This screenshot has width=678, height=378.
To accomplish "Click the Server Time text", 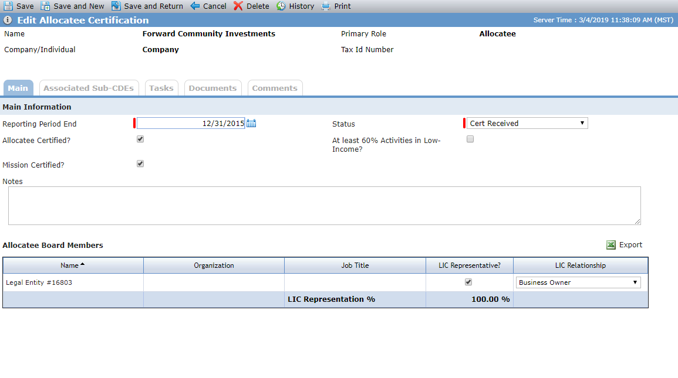I will [x=603, y=20].
